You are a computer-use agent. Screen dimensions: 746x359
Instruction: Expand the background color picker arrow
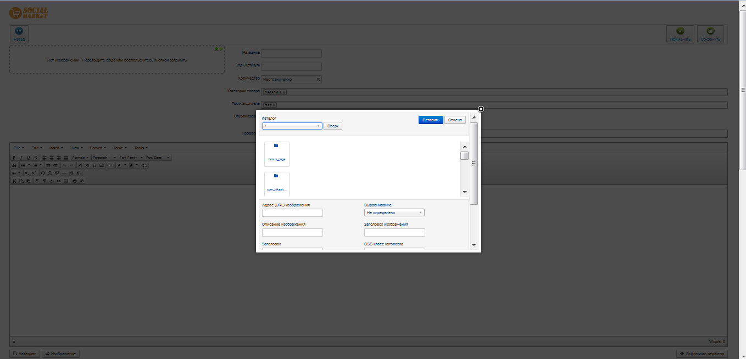(137, 165)
